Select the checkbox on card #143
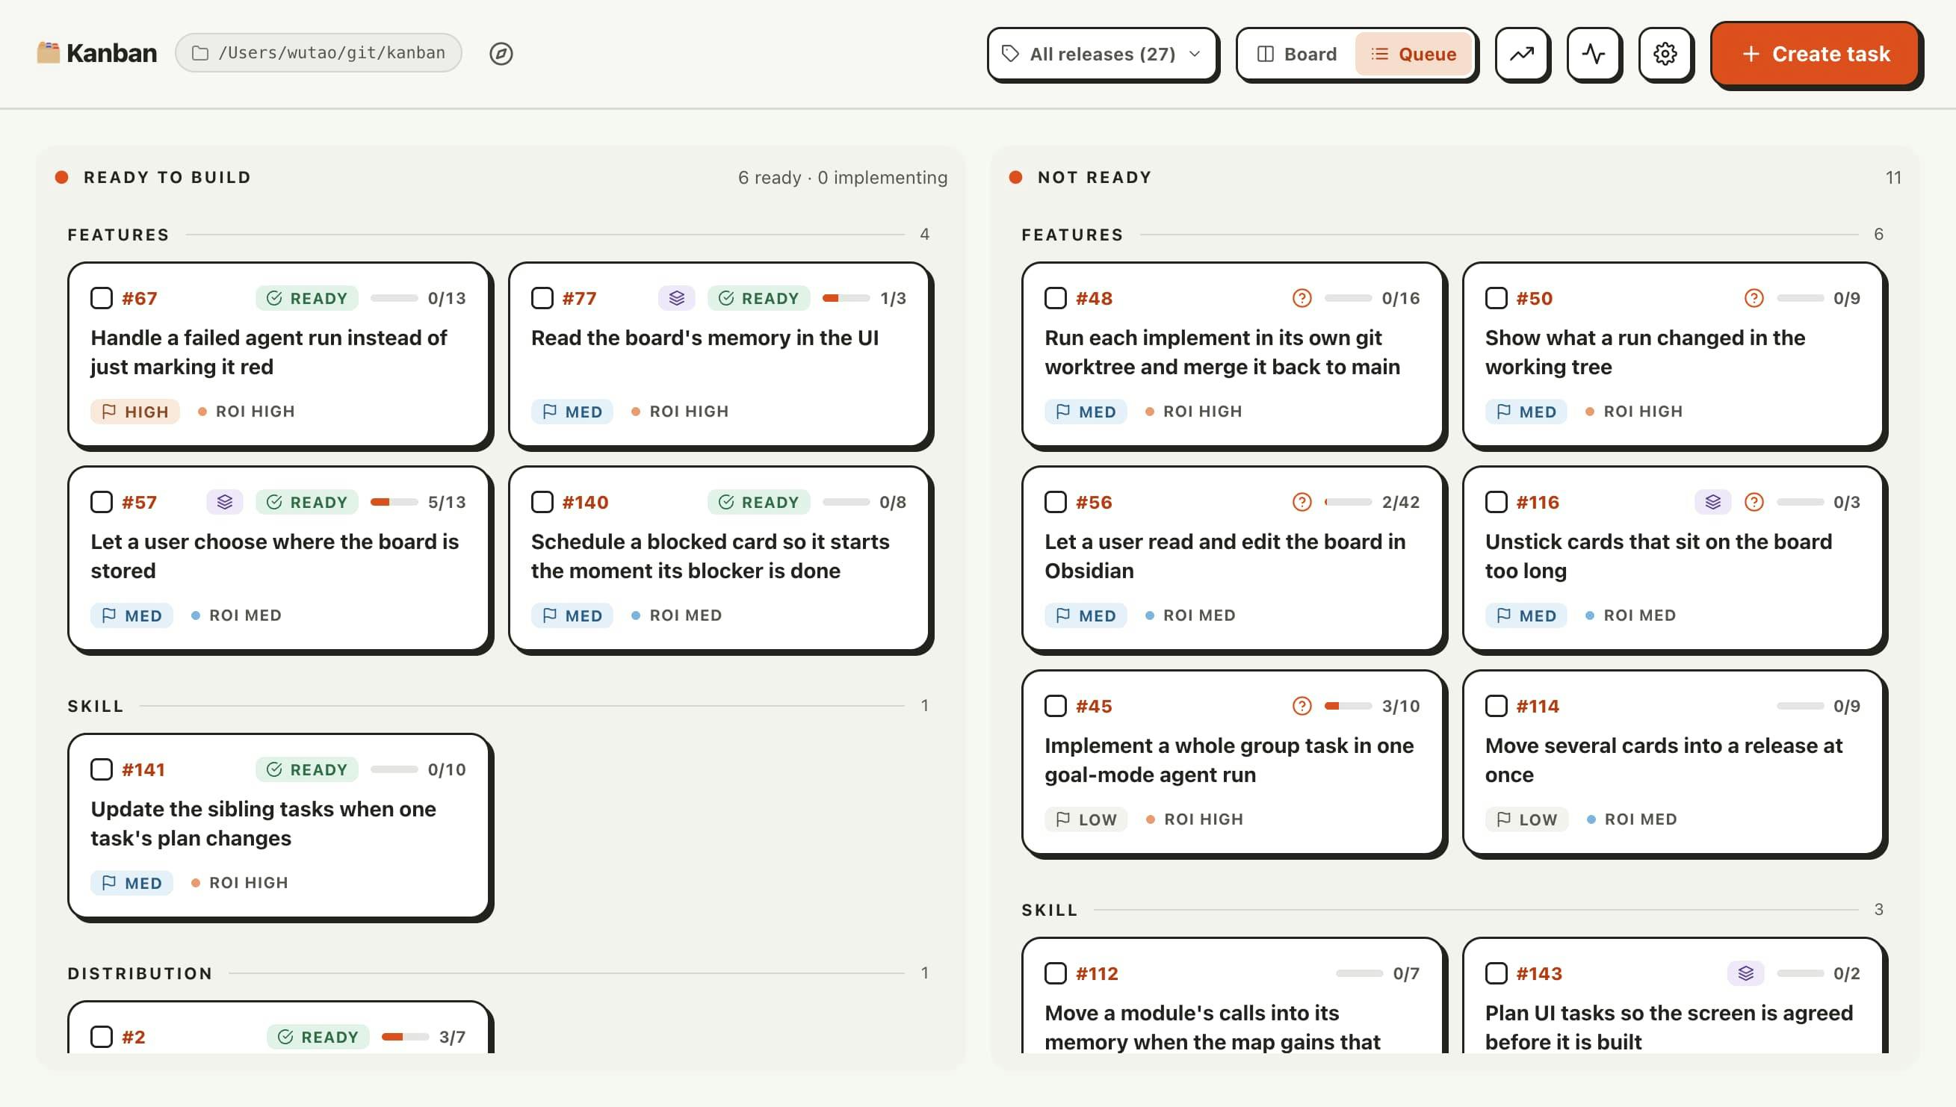The image size is (1956, 1107). pyautogui.click(x=1497, y=973)
